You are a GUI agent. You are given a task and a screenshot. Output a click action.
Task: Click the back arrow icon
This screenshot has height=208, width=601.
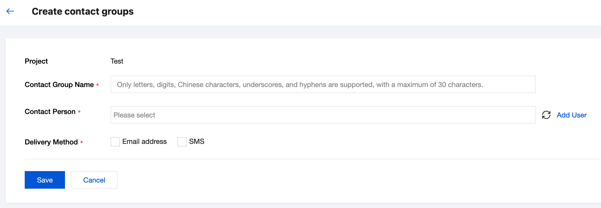[x=10, y=11]
